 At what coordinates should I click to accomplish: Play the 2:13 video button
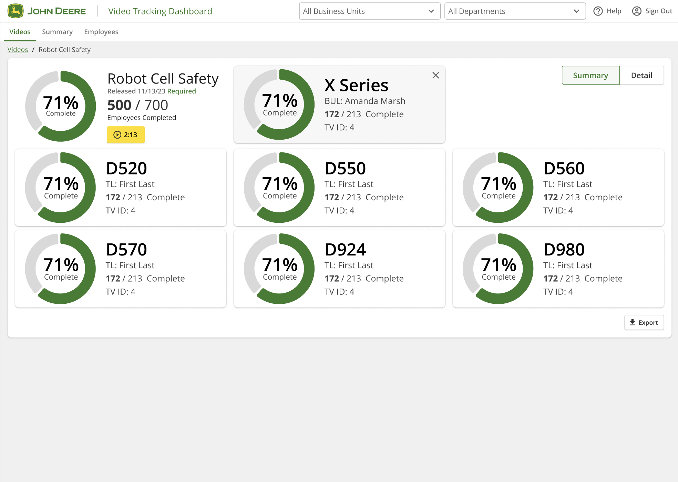pyautogui.click(x=126, y=135)
